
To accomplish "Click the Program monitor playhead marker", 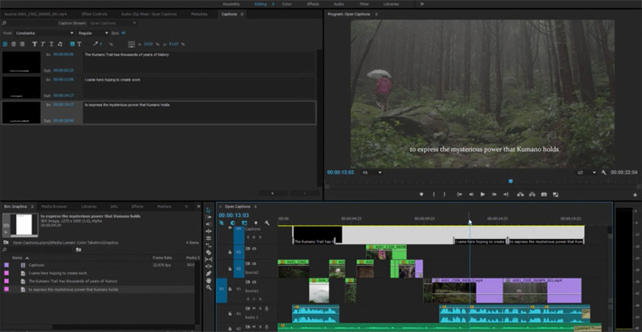I will pyautogui.click(x=511, y=181).
